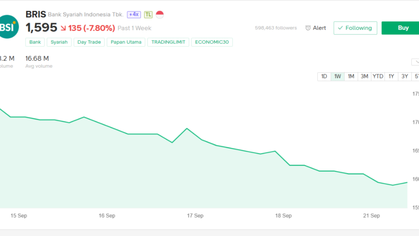Click the Past 1 Week label
This screenshot has height=236, width=419.
click(135, 28)
